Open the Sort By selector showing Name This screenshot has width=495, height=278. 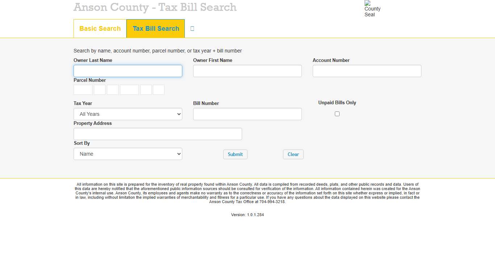point(128,153)
